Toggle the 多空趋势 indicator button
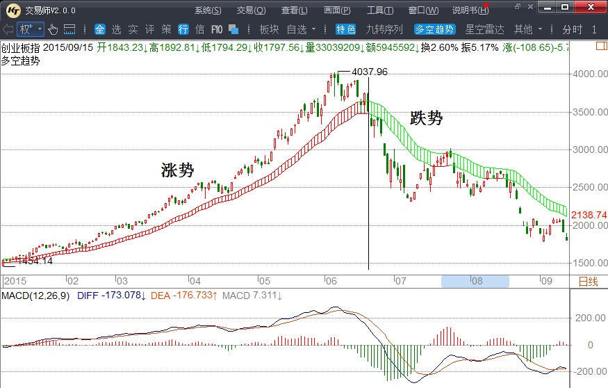Image resolution: width=608 pixels, height=388 pixels. (434, 29)
